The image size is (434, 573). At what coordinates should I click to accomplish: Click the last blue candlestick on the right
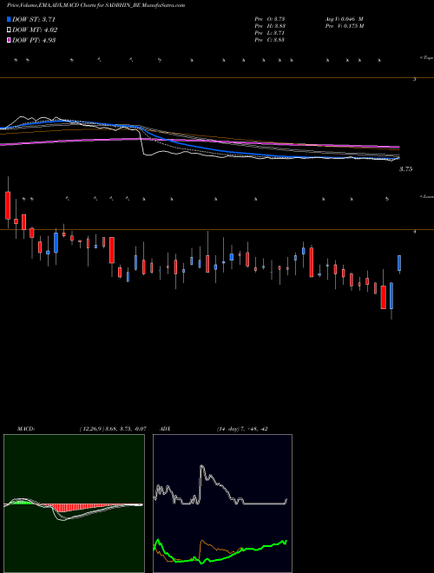click(x=399, y=263)
